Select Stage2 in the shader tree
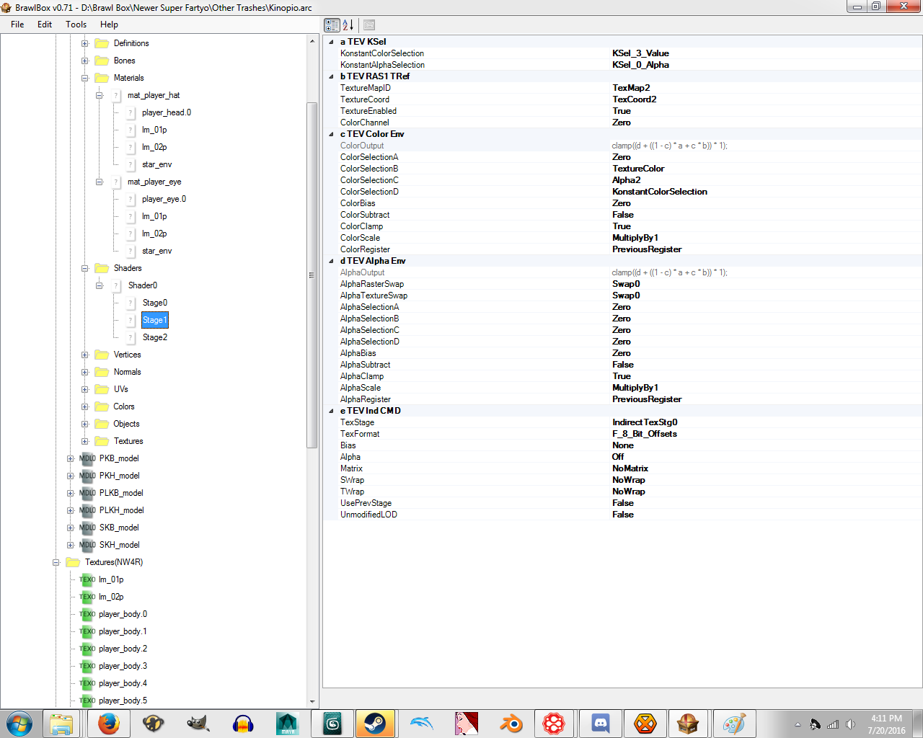923x738 pixels. pyautogui.click(x=154, y=337)
